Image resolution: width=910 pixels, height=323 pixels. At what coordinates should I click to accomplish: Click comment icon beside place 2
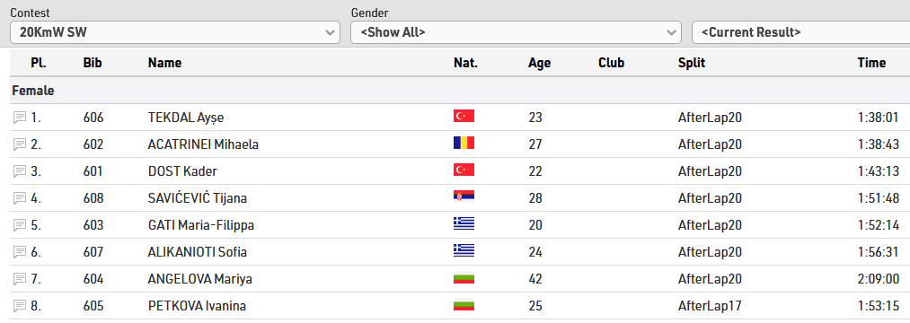(x=20, y=144)
